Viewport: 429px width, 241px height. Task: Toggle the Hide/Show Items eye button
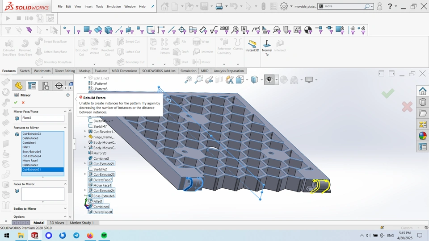[x=269, y=79]
